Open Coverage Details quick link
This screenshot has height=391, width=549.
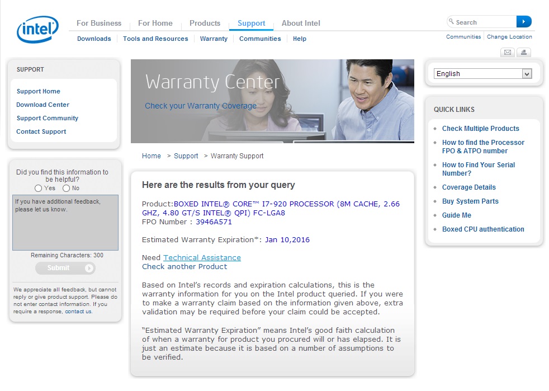(469, 187)
